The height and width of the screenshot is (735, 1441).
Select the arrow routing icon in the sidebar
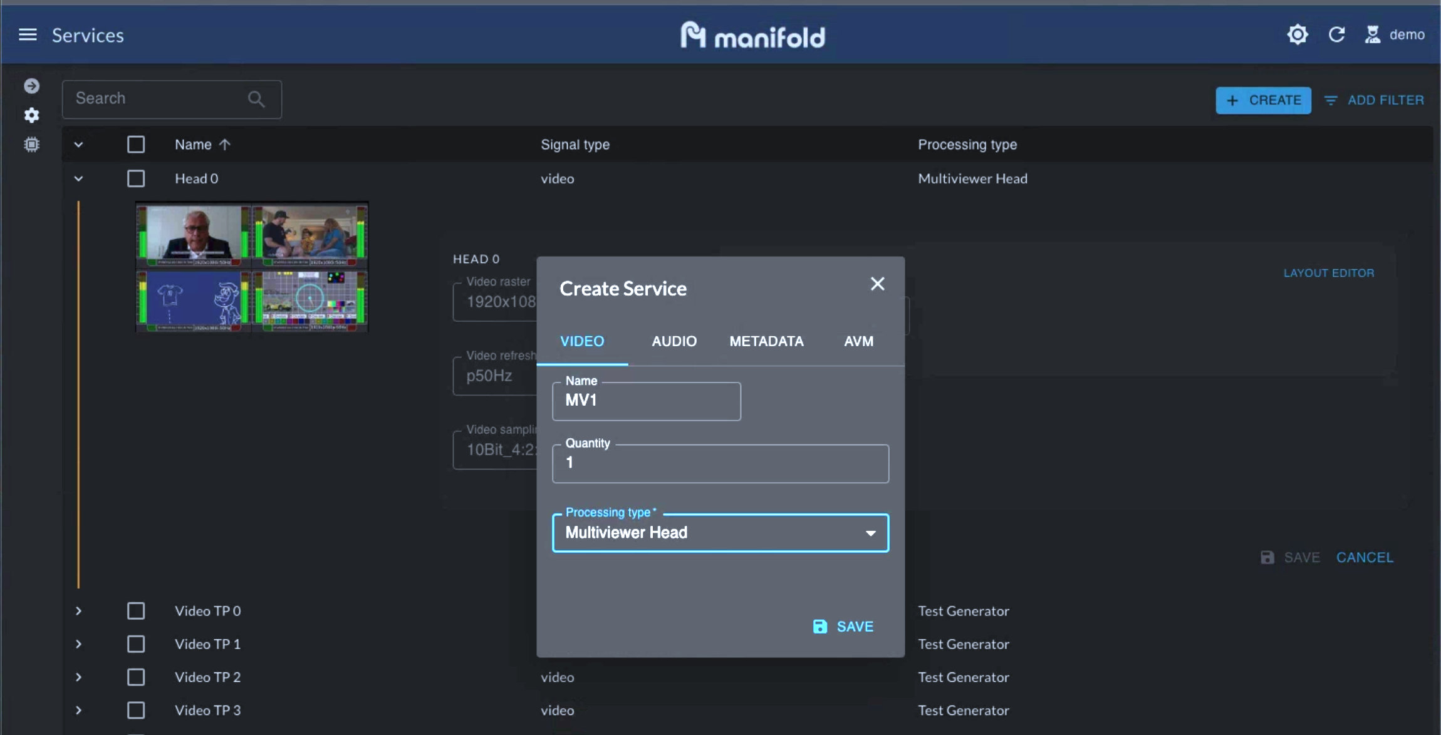[31, 86]
